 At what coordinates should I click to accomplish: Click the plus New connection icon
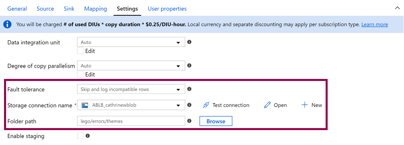point(305,105)
